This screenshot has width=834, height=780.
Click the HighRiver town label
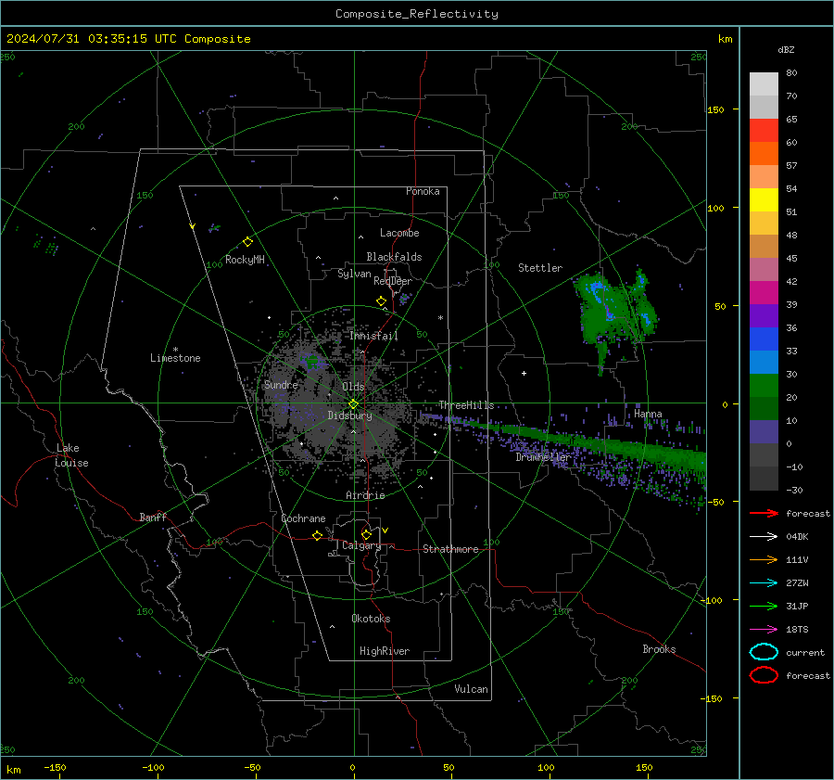385,651
